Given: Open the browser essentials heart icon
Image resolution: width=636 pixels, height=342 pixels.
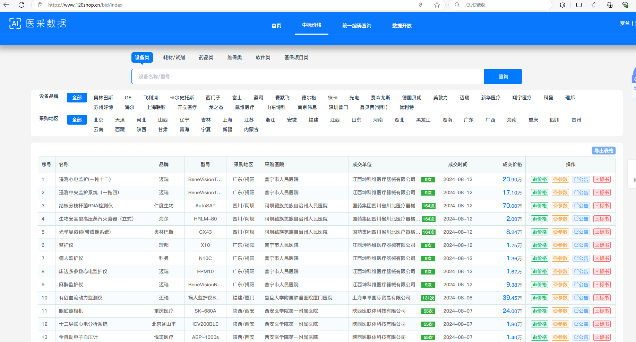Looking at the screenshot, I should pyautogui.click(x=625, y=5).
